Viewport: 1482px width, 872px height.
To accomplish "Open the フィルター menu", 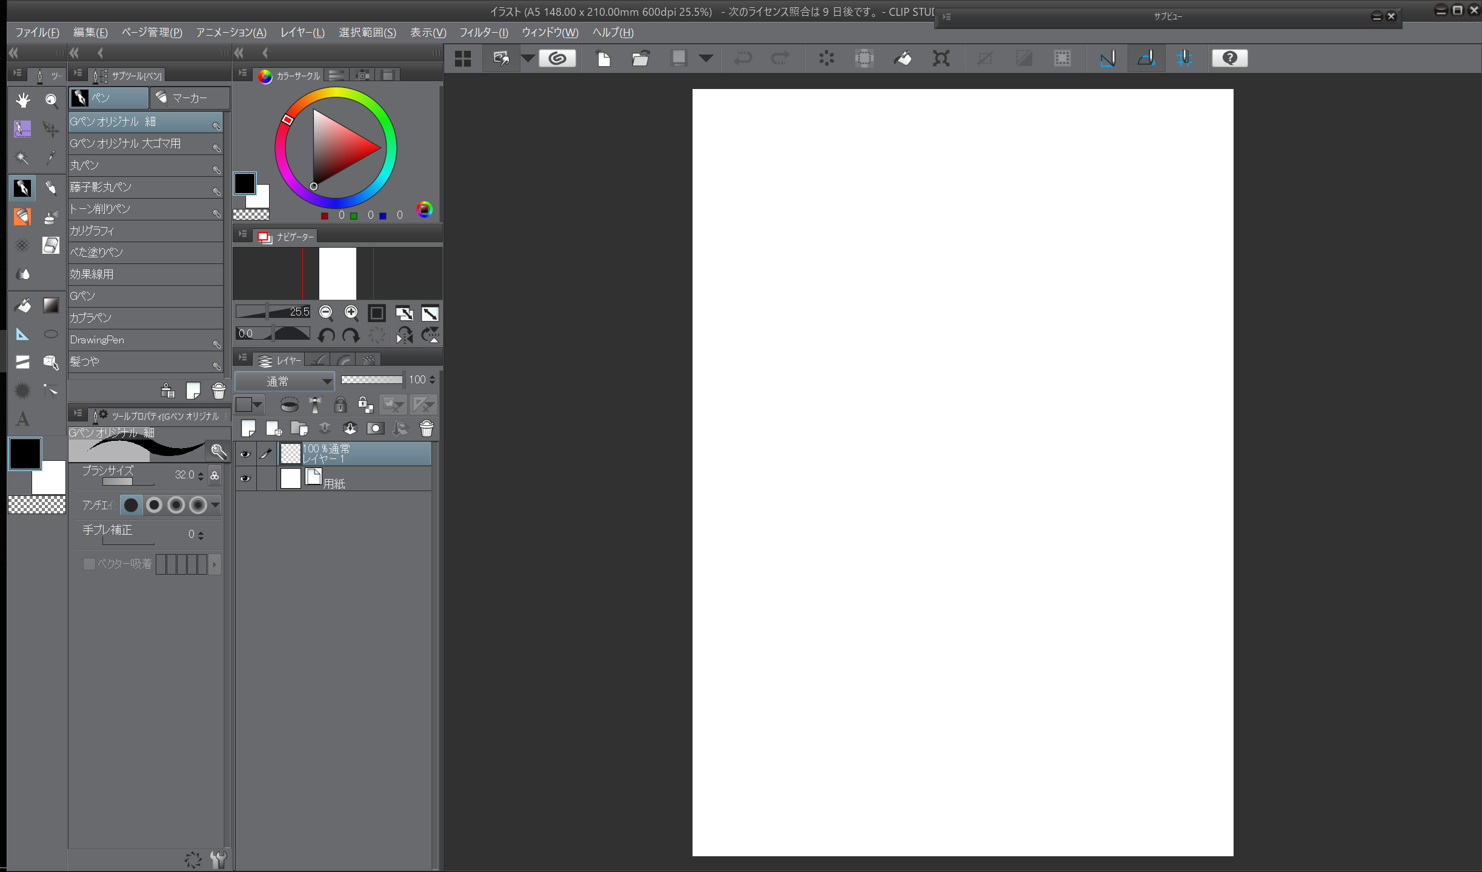I will [483, 32].
